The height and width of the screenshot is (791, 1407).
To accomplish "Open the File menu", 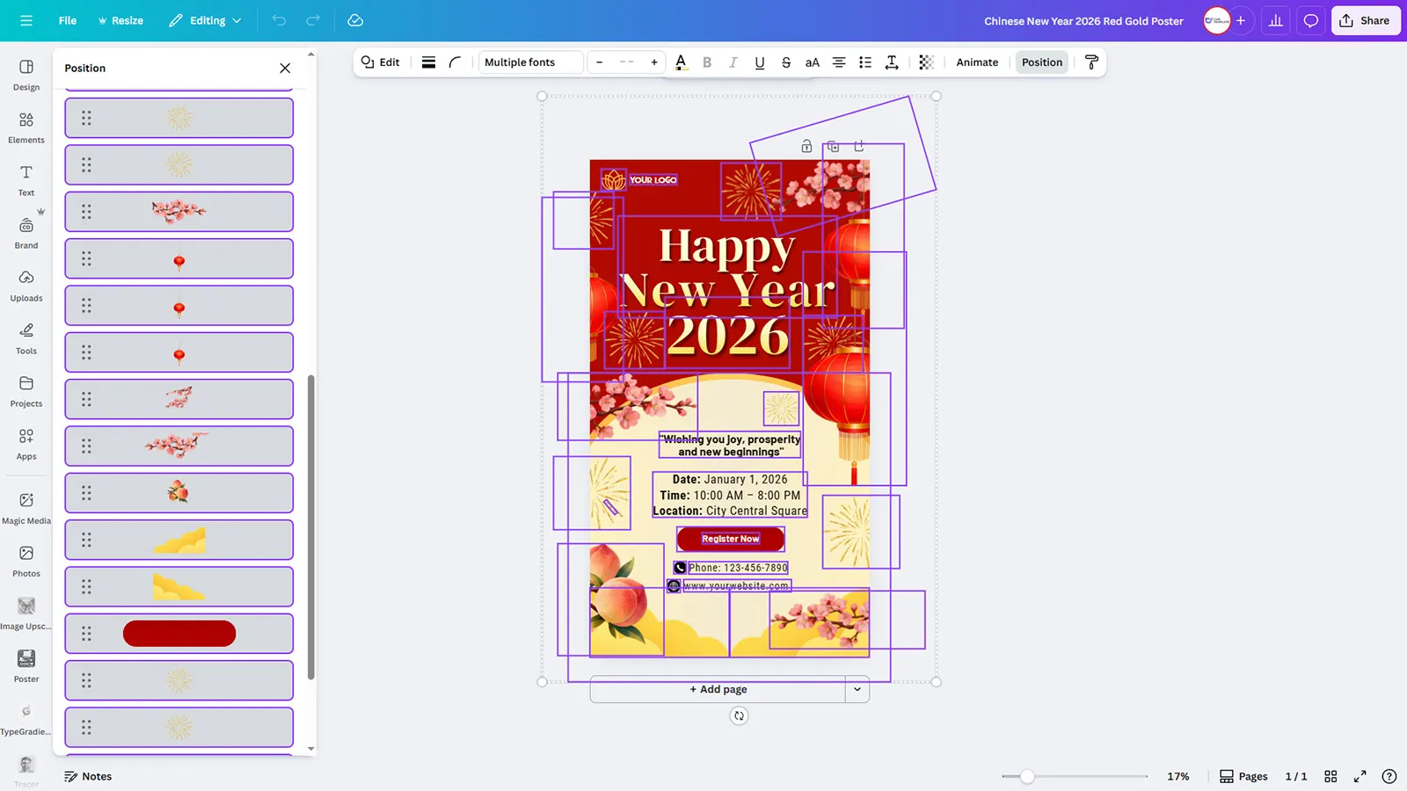I will [68, 20].
